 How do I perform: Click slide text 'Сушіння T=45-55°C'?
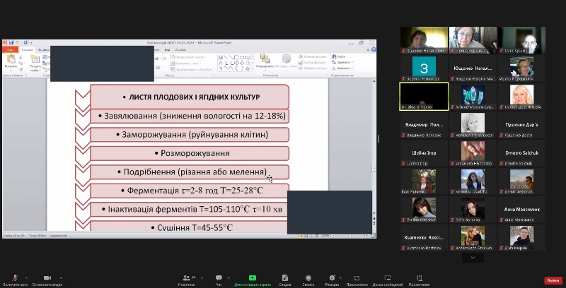[x=195, y=227]
